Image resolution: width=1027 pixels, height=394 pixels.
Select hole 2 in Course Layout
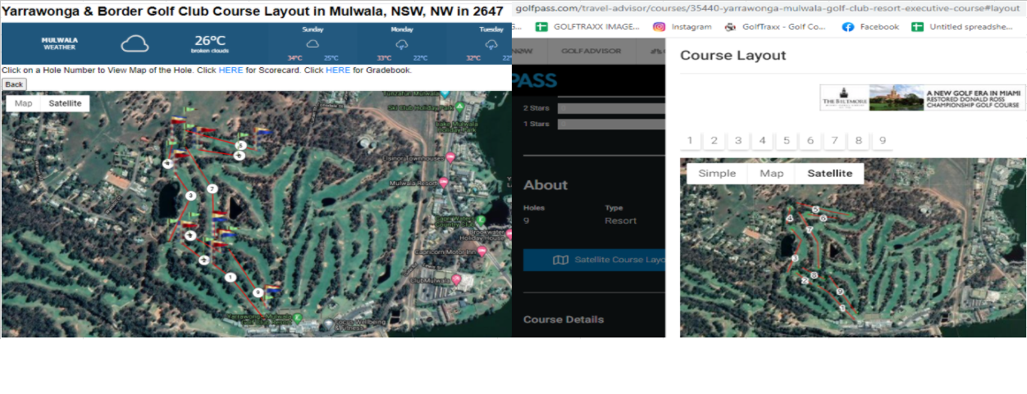point(714,140)
